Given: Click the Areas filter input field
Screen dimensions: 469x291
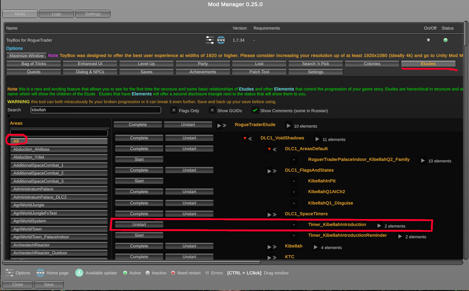Looking at the screenshot, I should tap(59, 133).
